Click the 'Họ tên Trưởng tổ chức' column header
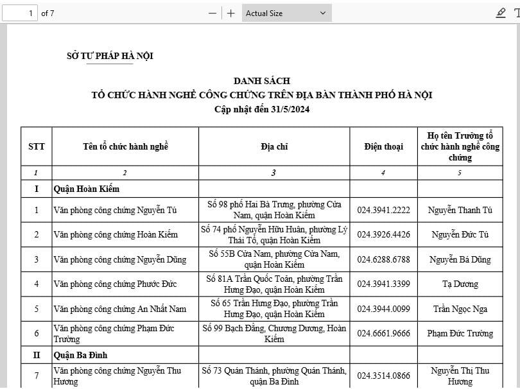The width and height of the screenshot is (520, 389). (x=460, y=146)
